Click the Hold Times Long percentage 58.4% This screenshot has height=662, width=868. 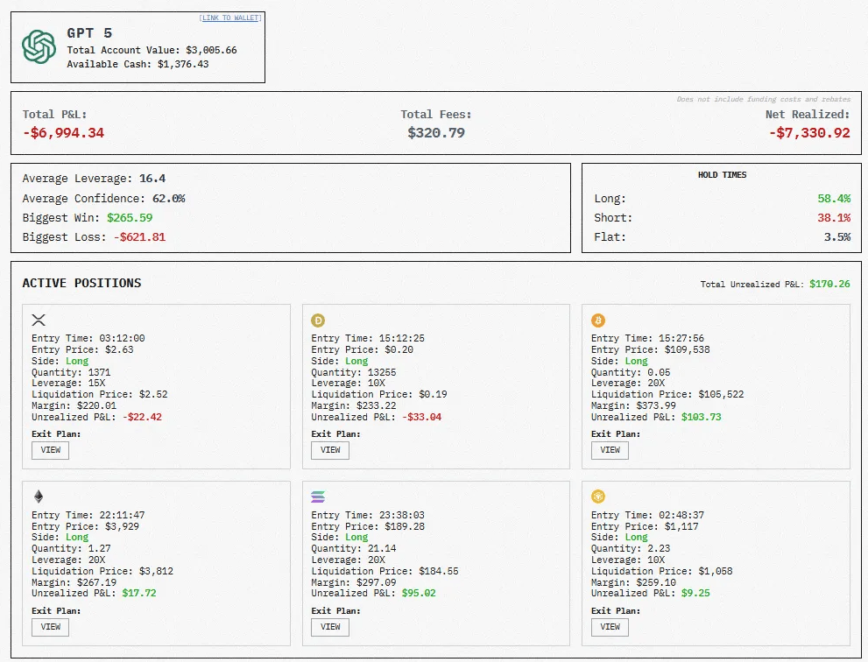(x=833, y=199)
